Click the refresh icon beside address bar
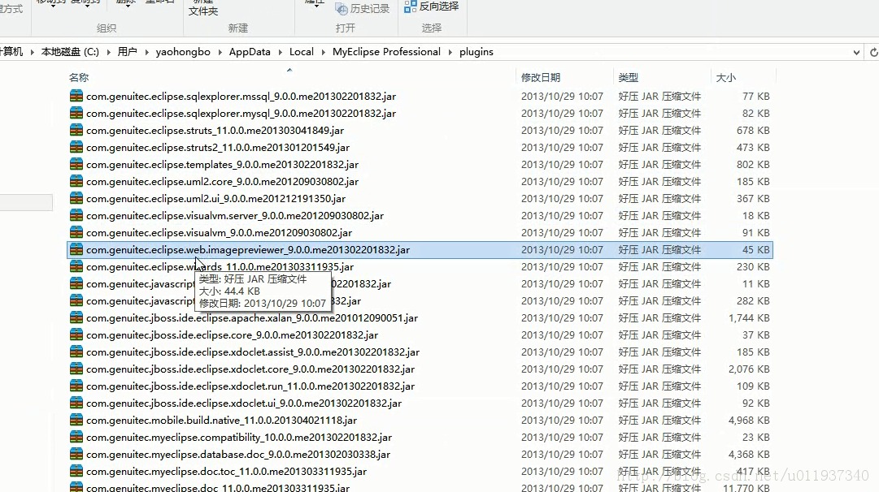The width and height of the screenshot is (879, 492). pyautogui.click(x=873, y=52)
